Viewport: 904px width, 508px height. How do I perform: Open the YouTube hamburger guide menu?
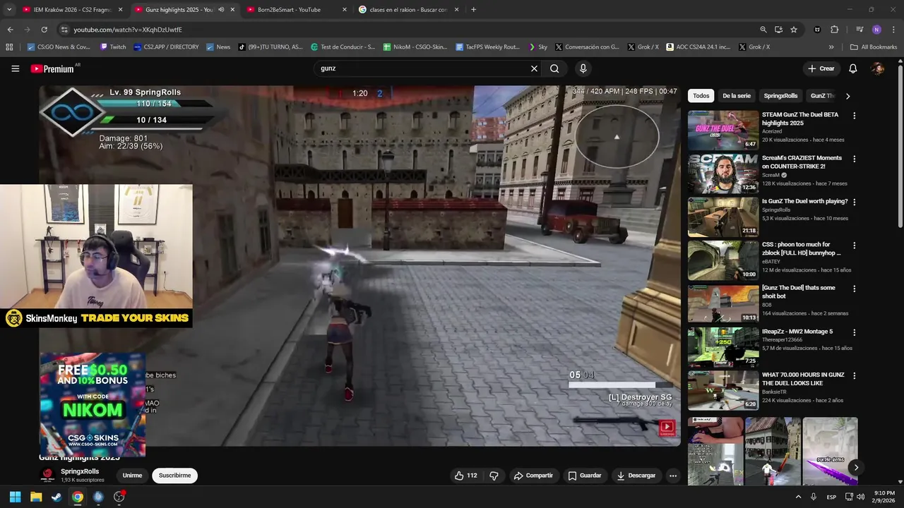(15, 68)
